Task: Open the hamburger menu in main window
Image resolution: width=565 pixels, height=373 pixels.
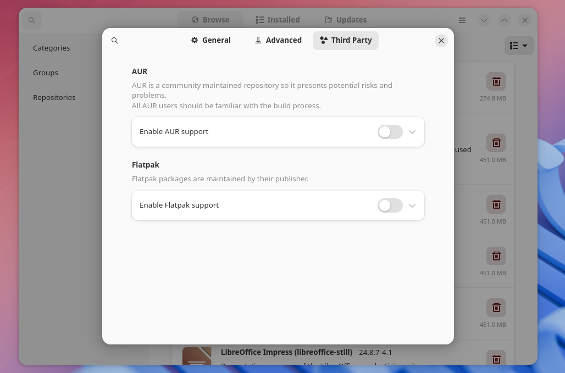Action: (x=462, y=20)
